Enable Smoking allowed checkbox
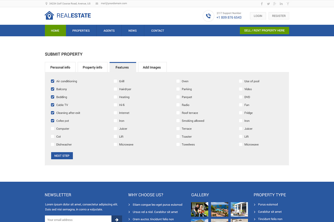The height and width of the screenshot is (222, 334). (x=178, y=121)
